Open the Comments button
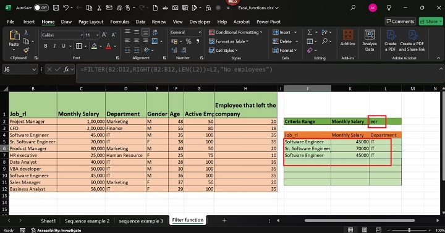 point(400,21)
